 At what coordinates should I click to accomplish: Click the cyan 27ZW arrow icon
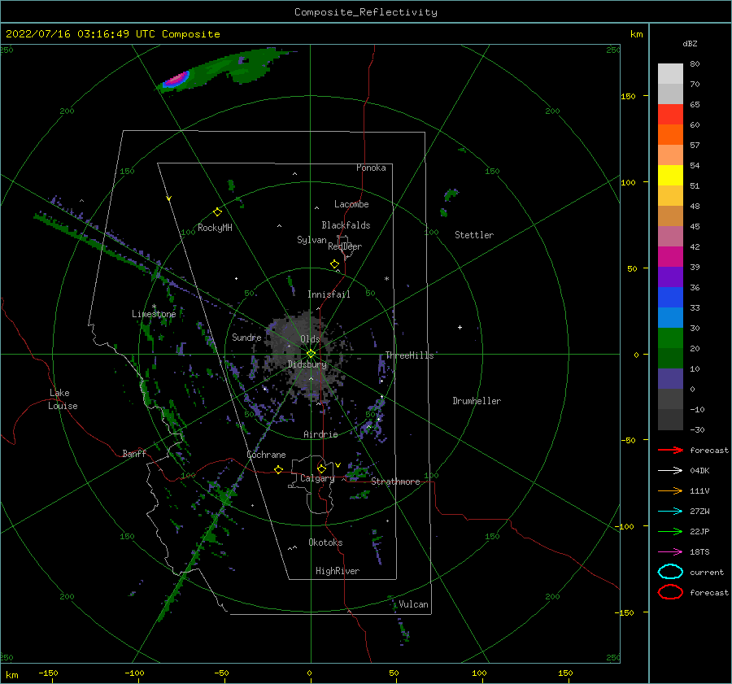670,512
